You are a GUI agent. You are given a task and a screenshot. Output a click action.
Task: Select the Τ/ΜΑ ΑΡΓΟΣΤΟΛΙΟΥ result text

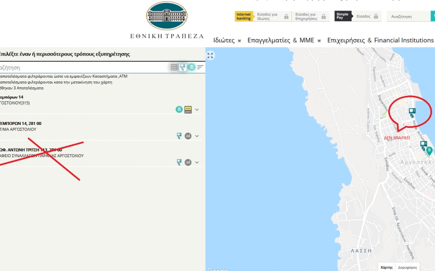18,129
